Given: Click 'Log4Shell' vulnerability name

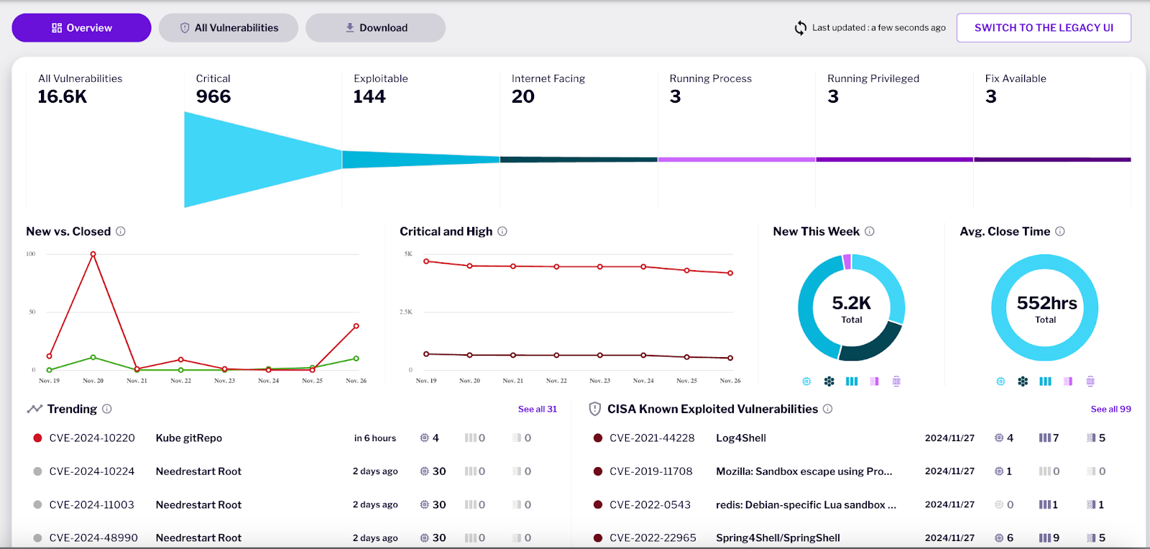Looking at the screenshot, I should [x=741, y=438].
